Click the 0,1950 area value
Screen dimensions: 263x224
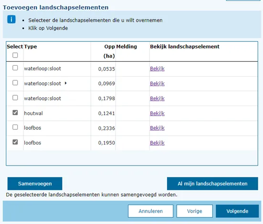[x=106, y=143]
